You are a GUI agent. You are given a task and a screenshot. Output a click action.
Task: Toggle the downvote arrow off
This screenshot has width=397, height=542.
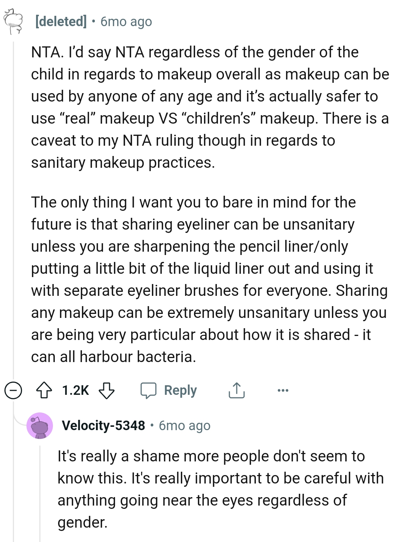click(106, 390)
